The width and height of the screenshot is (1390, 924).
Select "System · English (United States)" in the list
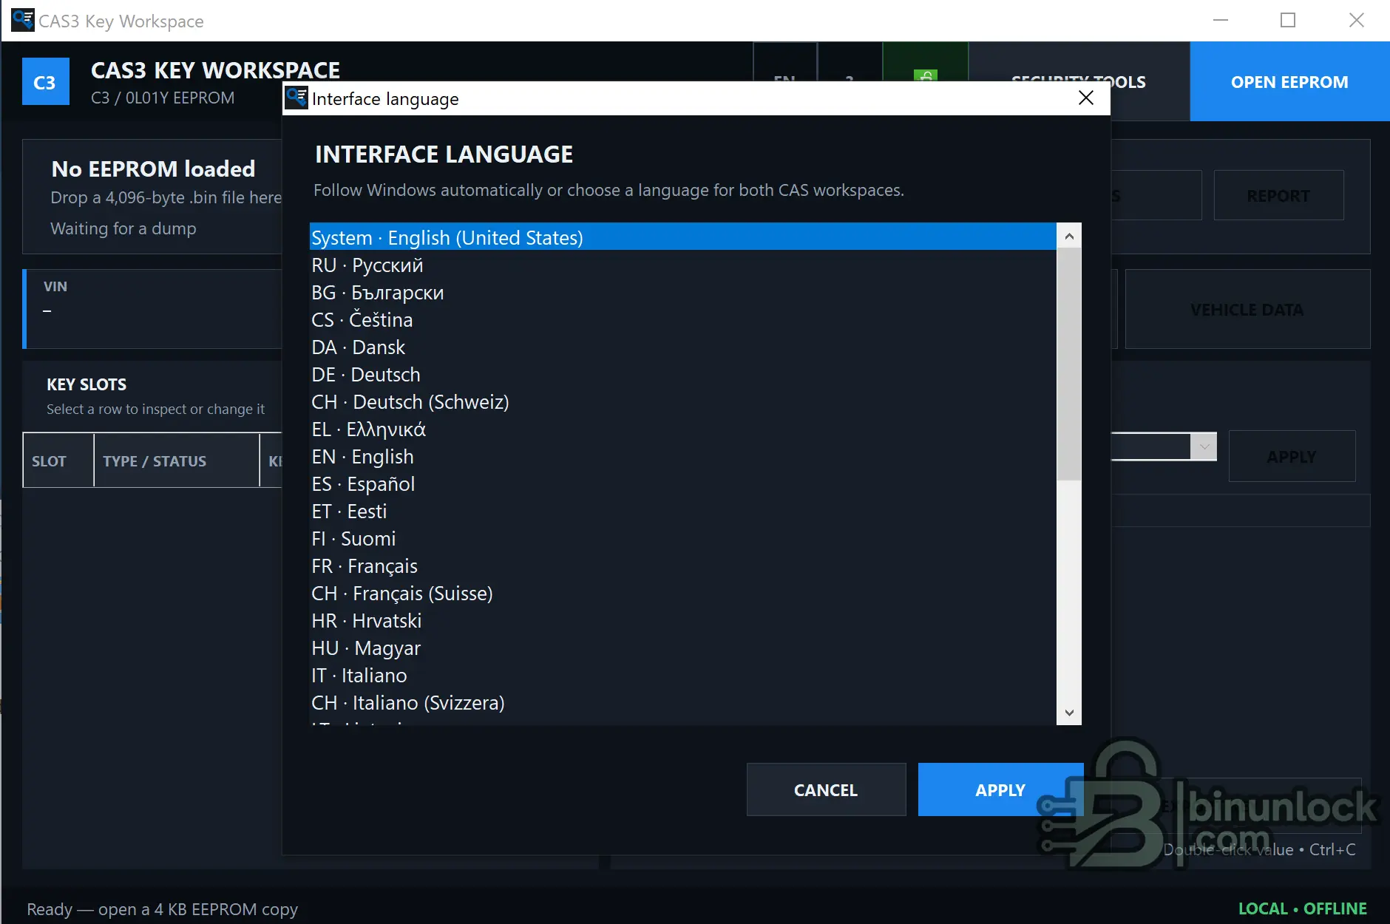[x=683, y=237]
